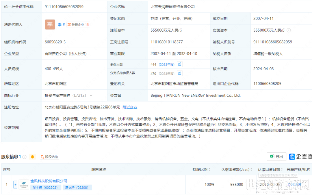
Task: Click the orange bell alert icon
Action: coord(32,157)
